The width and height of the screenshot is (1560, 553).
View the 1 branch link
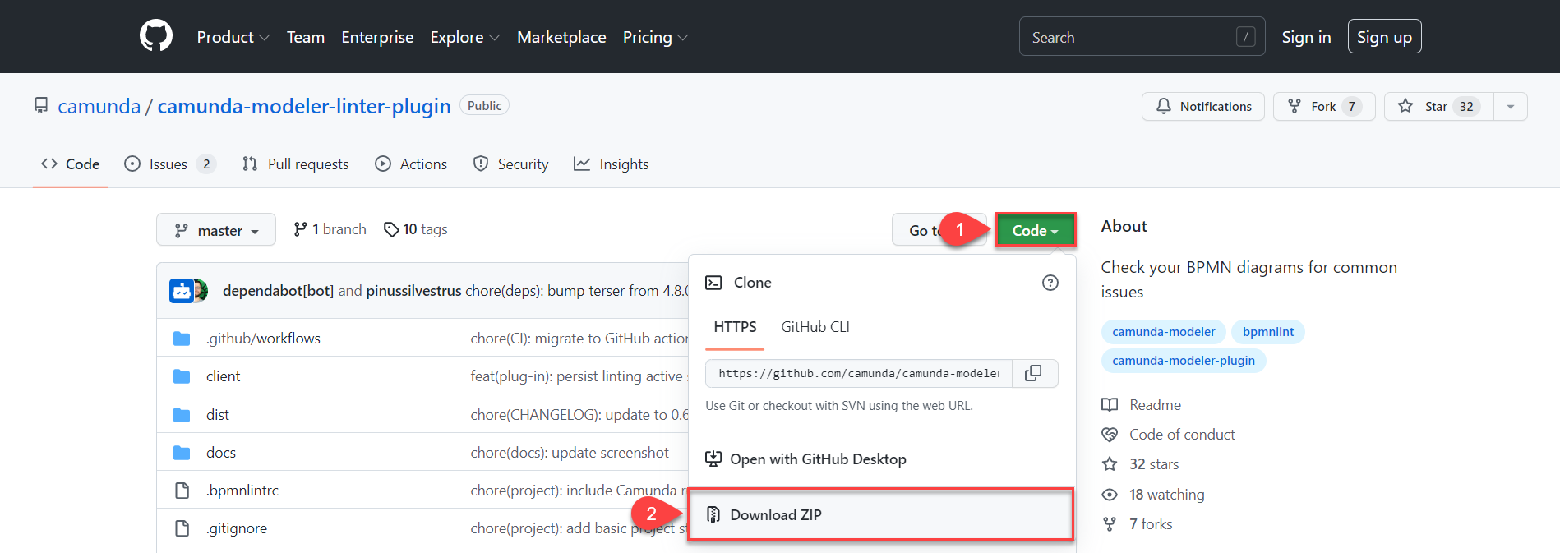point(330,229)
